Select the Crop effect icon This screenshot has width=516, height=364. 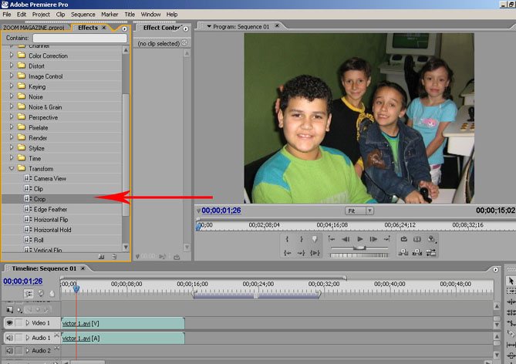pyautogui.click(x=28, y=199)
